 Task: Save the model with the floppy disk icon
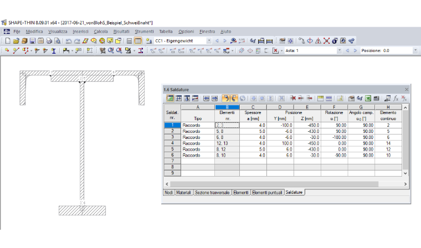tap(33, 41)
